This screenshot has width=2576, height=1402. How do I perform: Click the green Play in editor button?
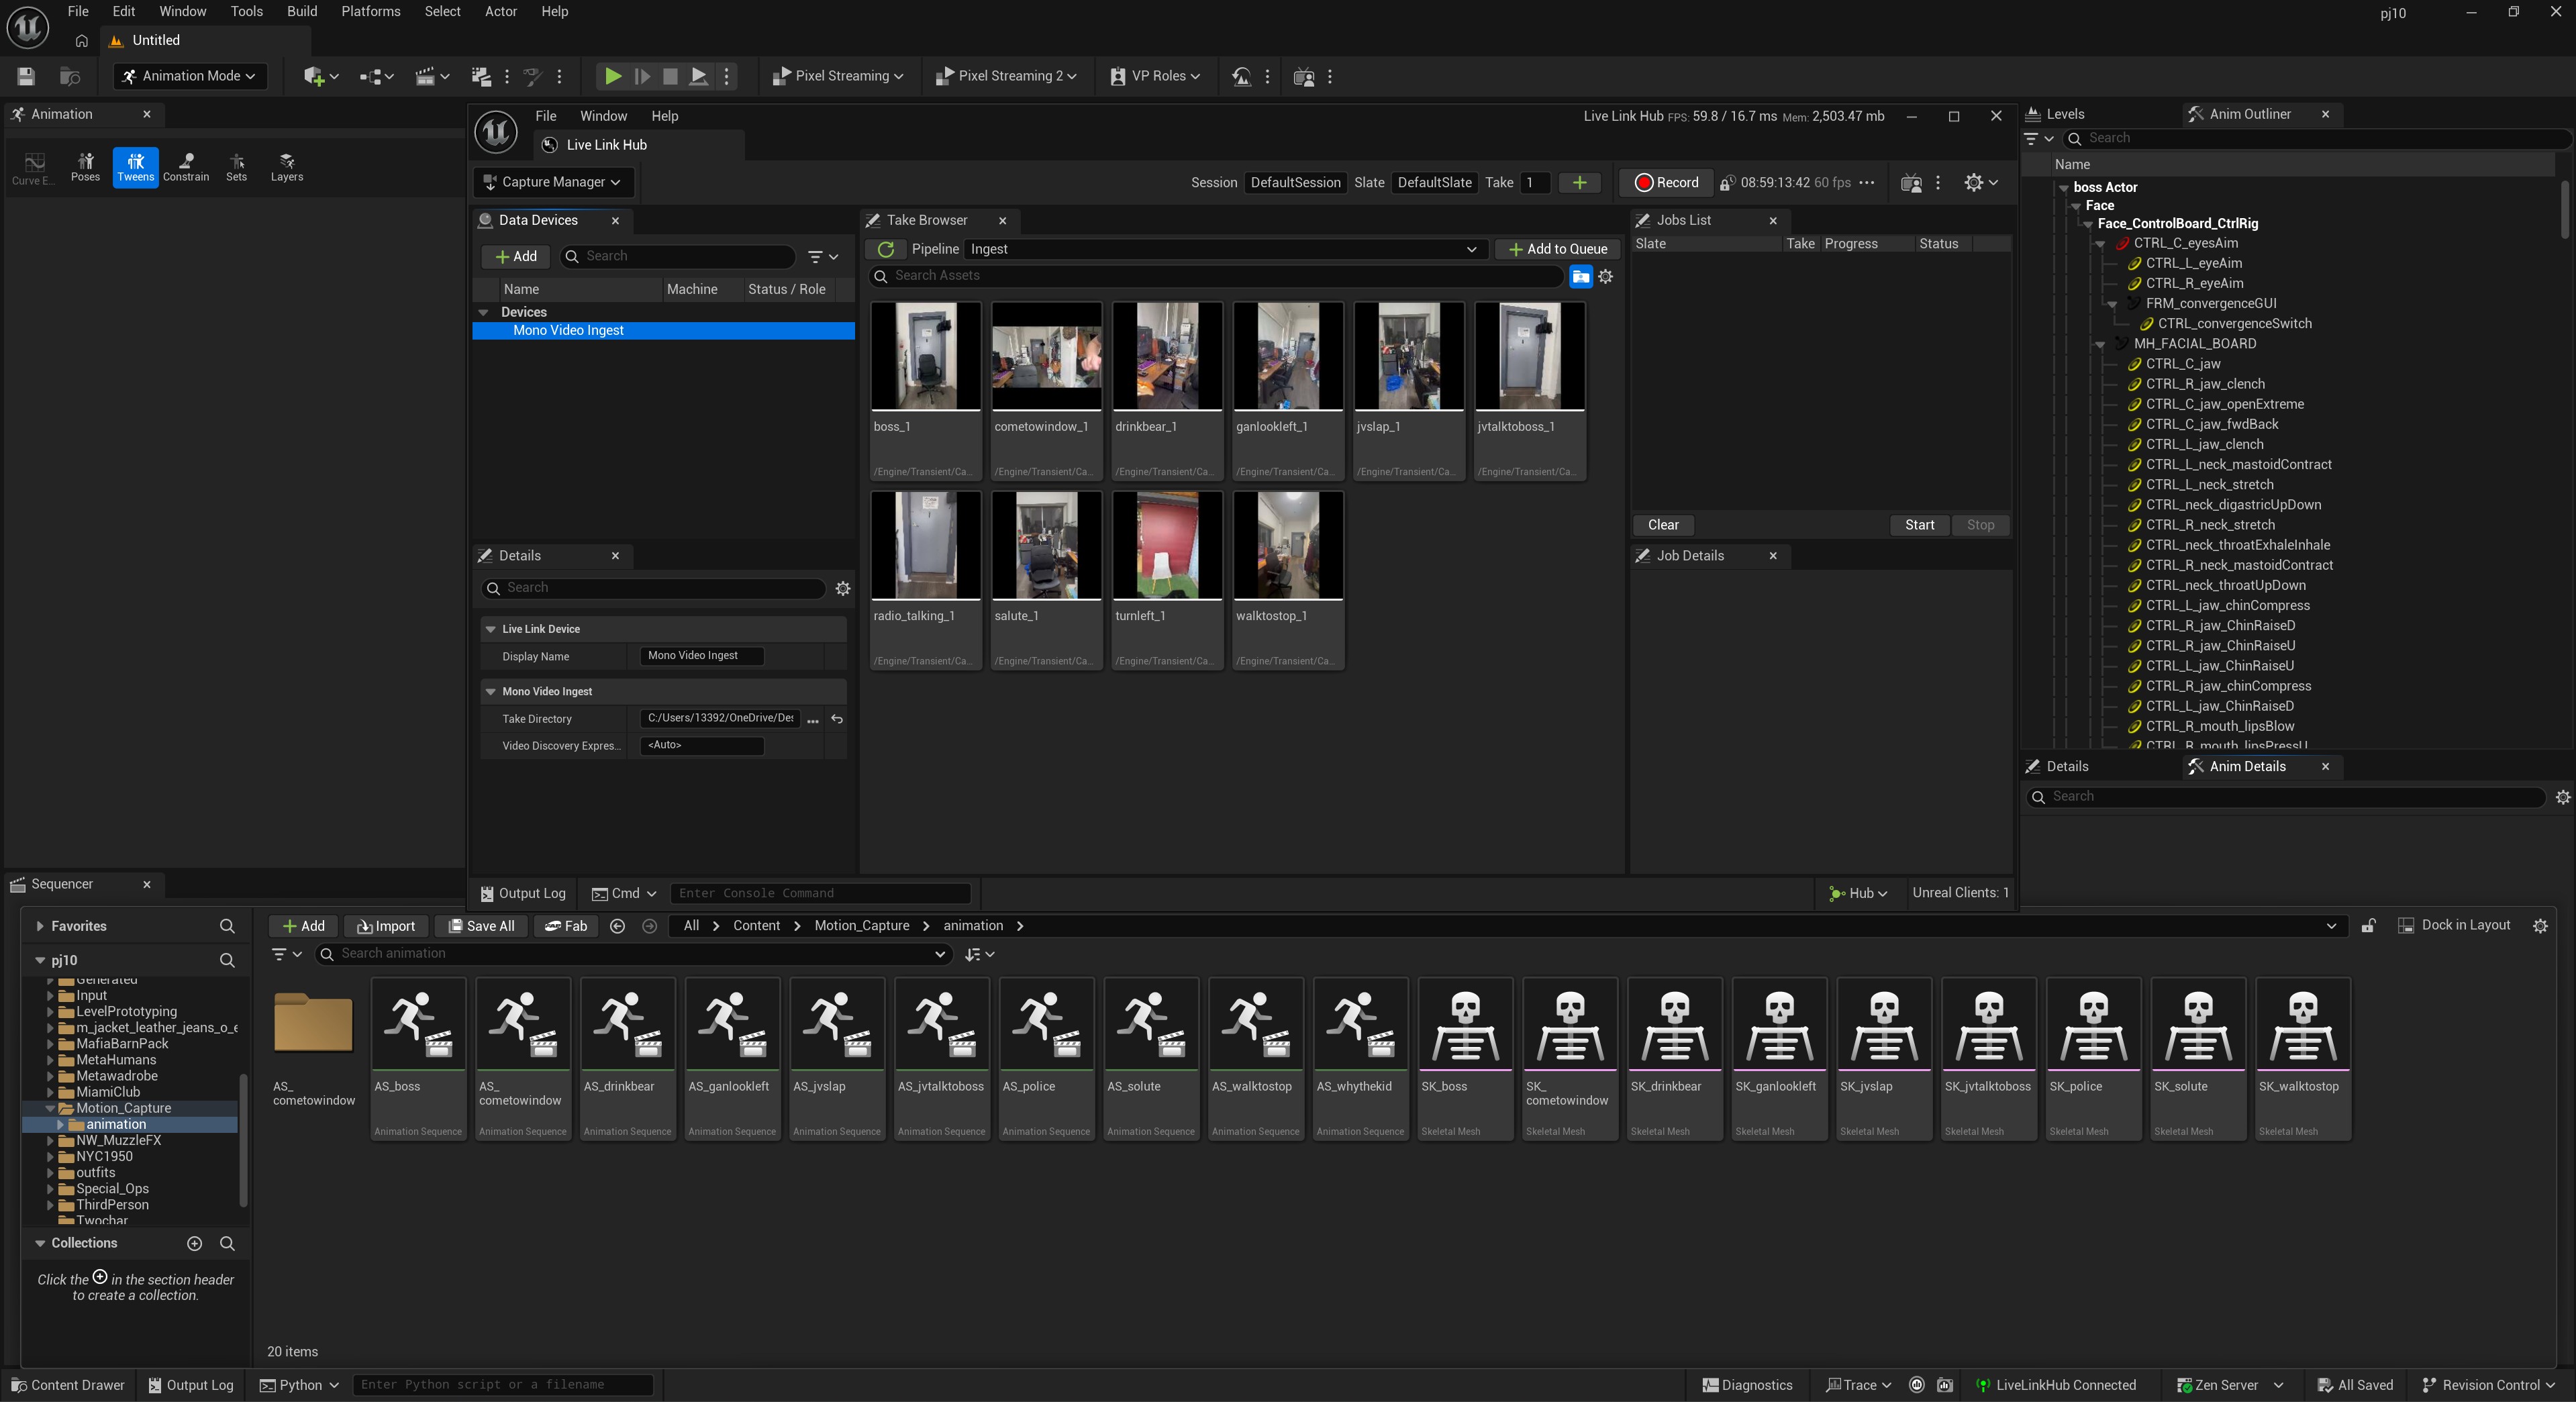coord(613,76)
